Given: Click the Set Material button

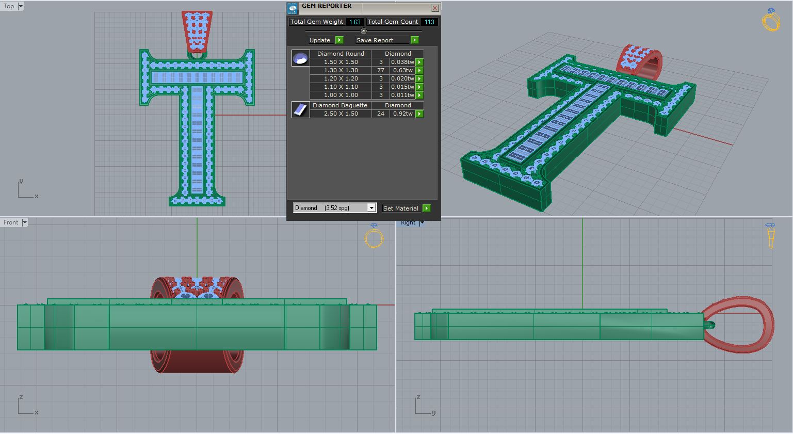Looking at the screenshot, I should coord(406,208).
